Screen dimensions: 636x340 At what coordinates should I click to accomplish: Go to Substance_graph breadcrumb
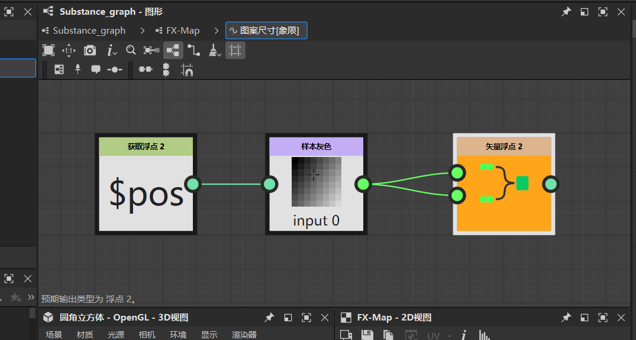[84, 31]
